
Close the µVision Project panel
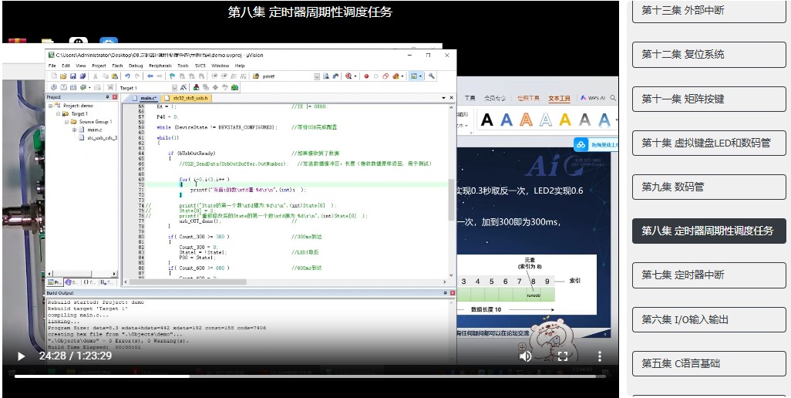coord(115,97)
